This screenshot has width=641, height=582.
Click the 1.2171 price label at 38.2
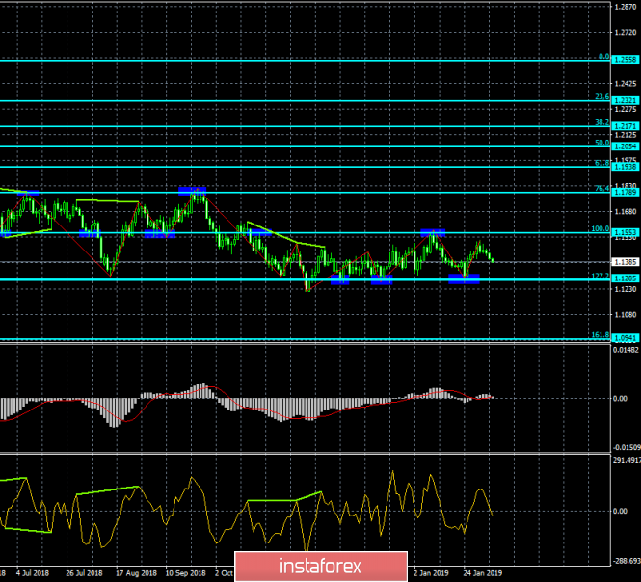click(x=626, y=126)
